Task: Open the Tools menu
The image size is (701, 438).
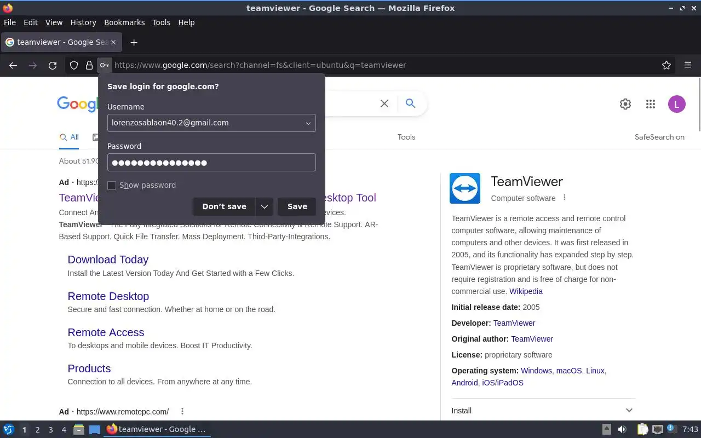Action: click(162, 22)
